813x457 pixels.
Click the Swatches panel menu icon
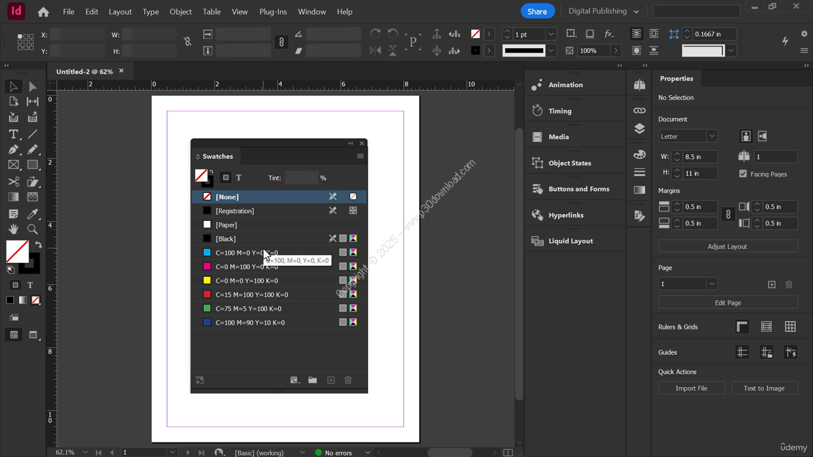coord(360,156)
